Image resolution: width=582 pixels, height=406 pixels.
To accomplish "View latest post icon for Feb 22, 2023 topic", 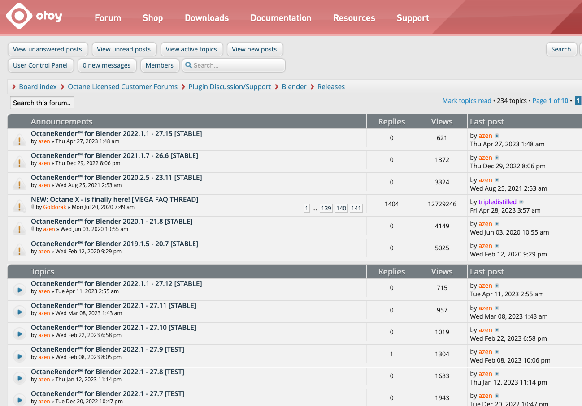I will [497, 330].
